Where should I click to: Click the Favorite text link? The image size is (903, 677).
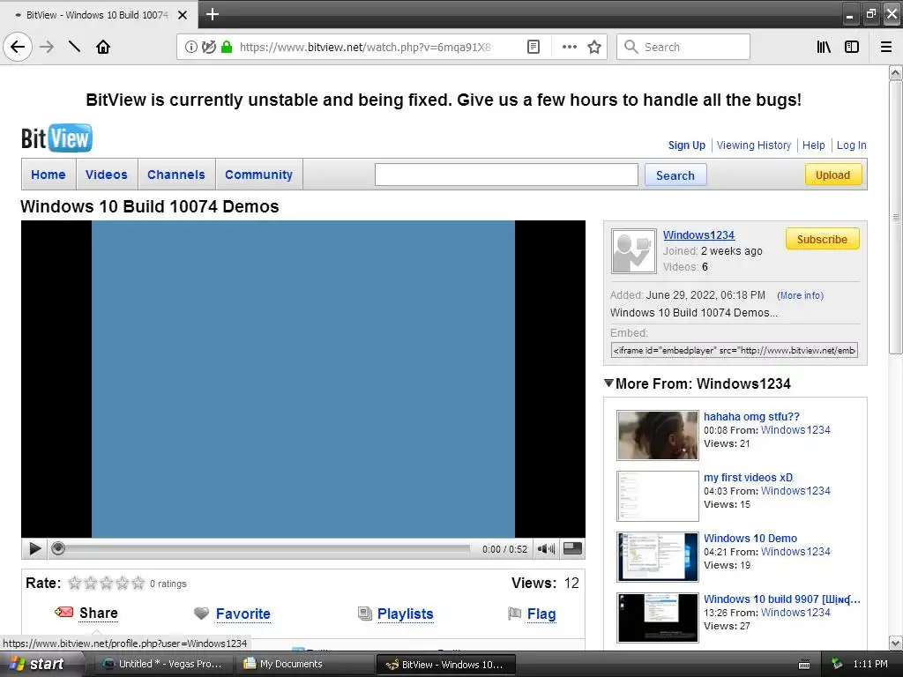[x=243, y=614]
